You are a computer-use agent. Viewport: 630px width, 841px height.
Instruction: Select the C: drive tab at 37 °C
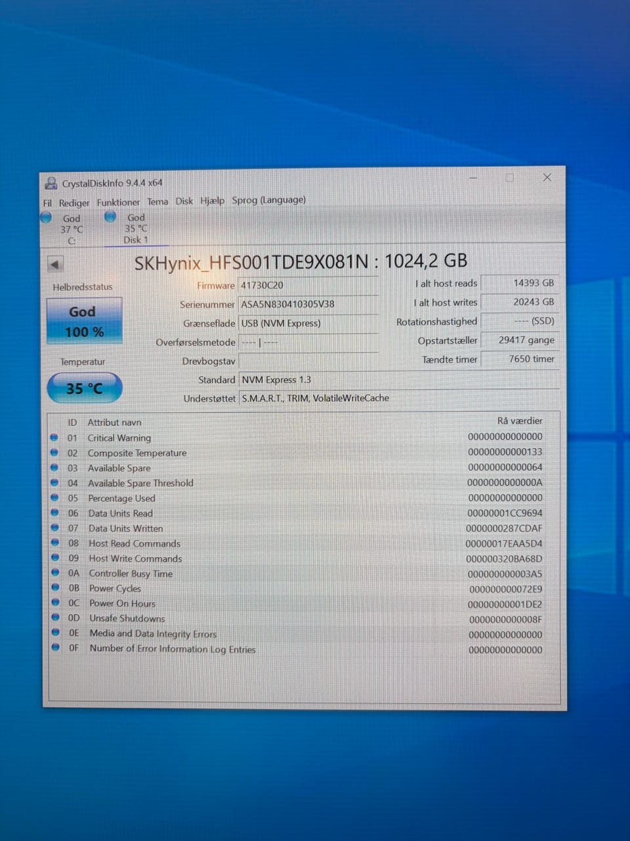pyautogui.click(x=71, y=229)
